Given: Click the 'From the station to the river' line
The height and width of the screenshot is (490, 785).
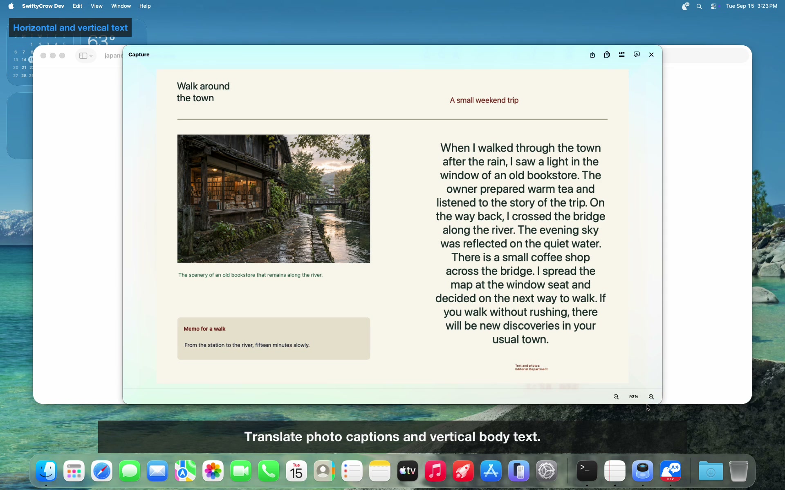Looking at the screenshot, I should pyautogui.click(x=247, y=345).
